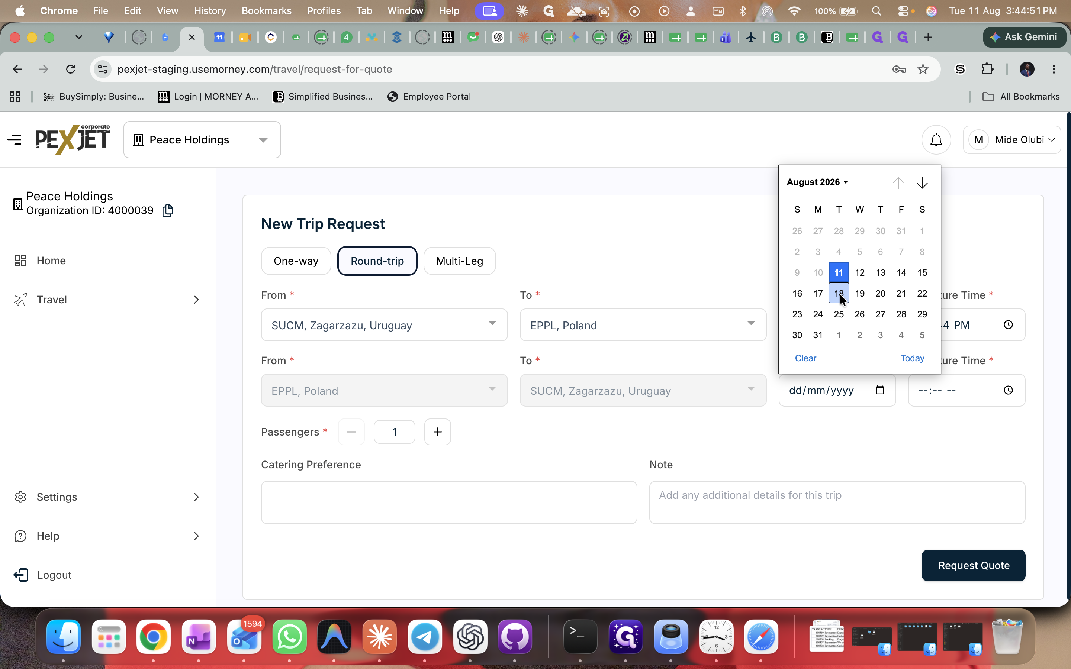
Task: Open the bookmarks bar apps grid icon
Action: coord(15,97)
